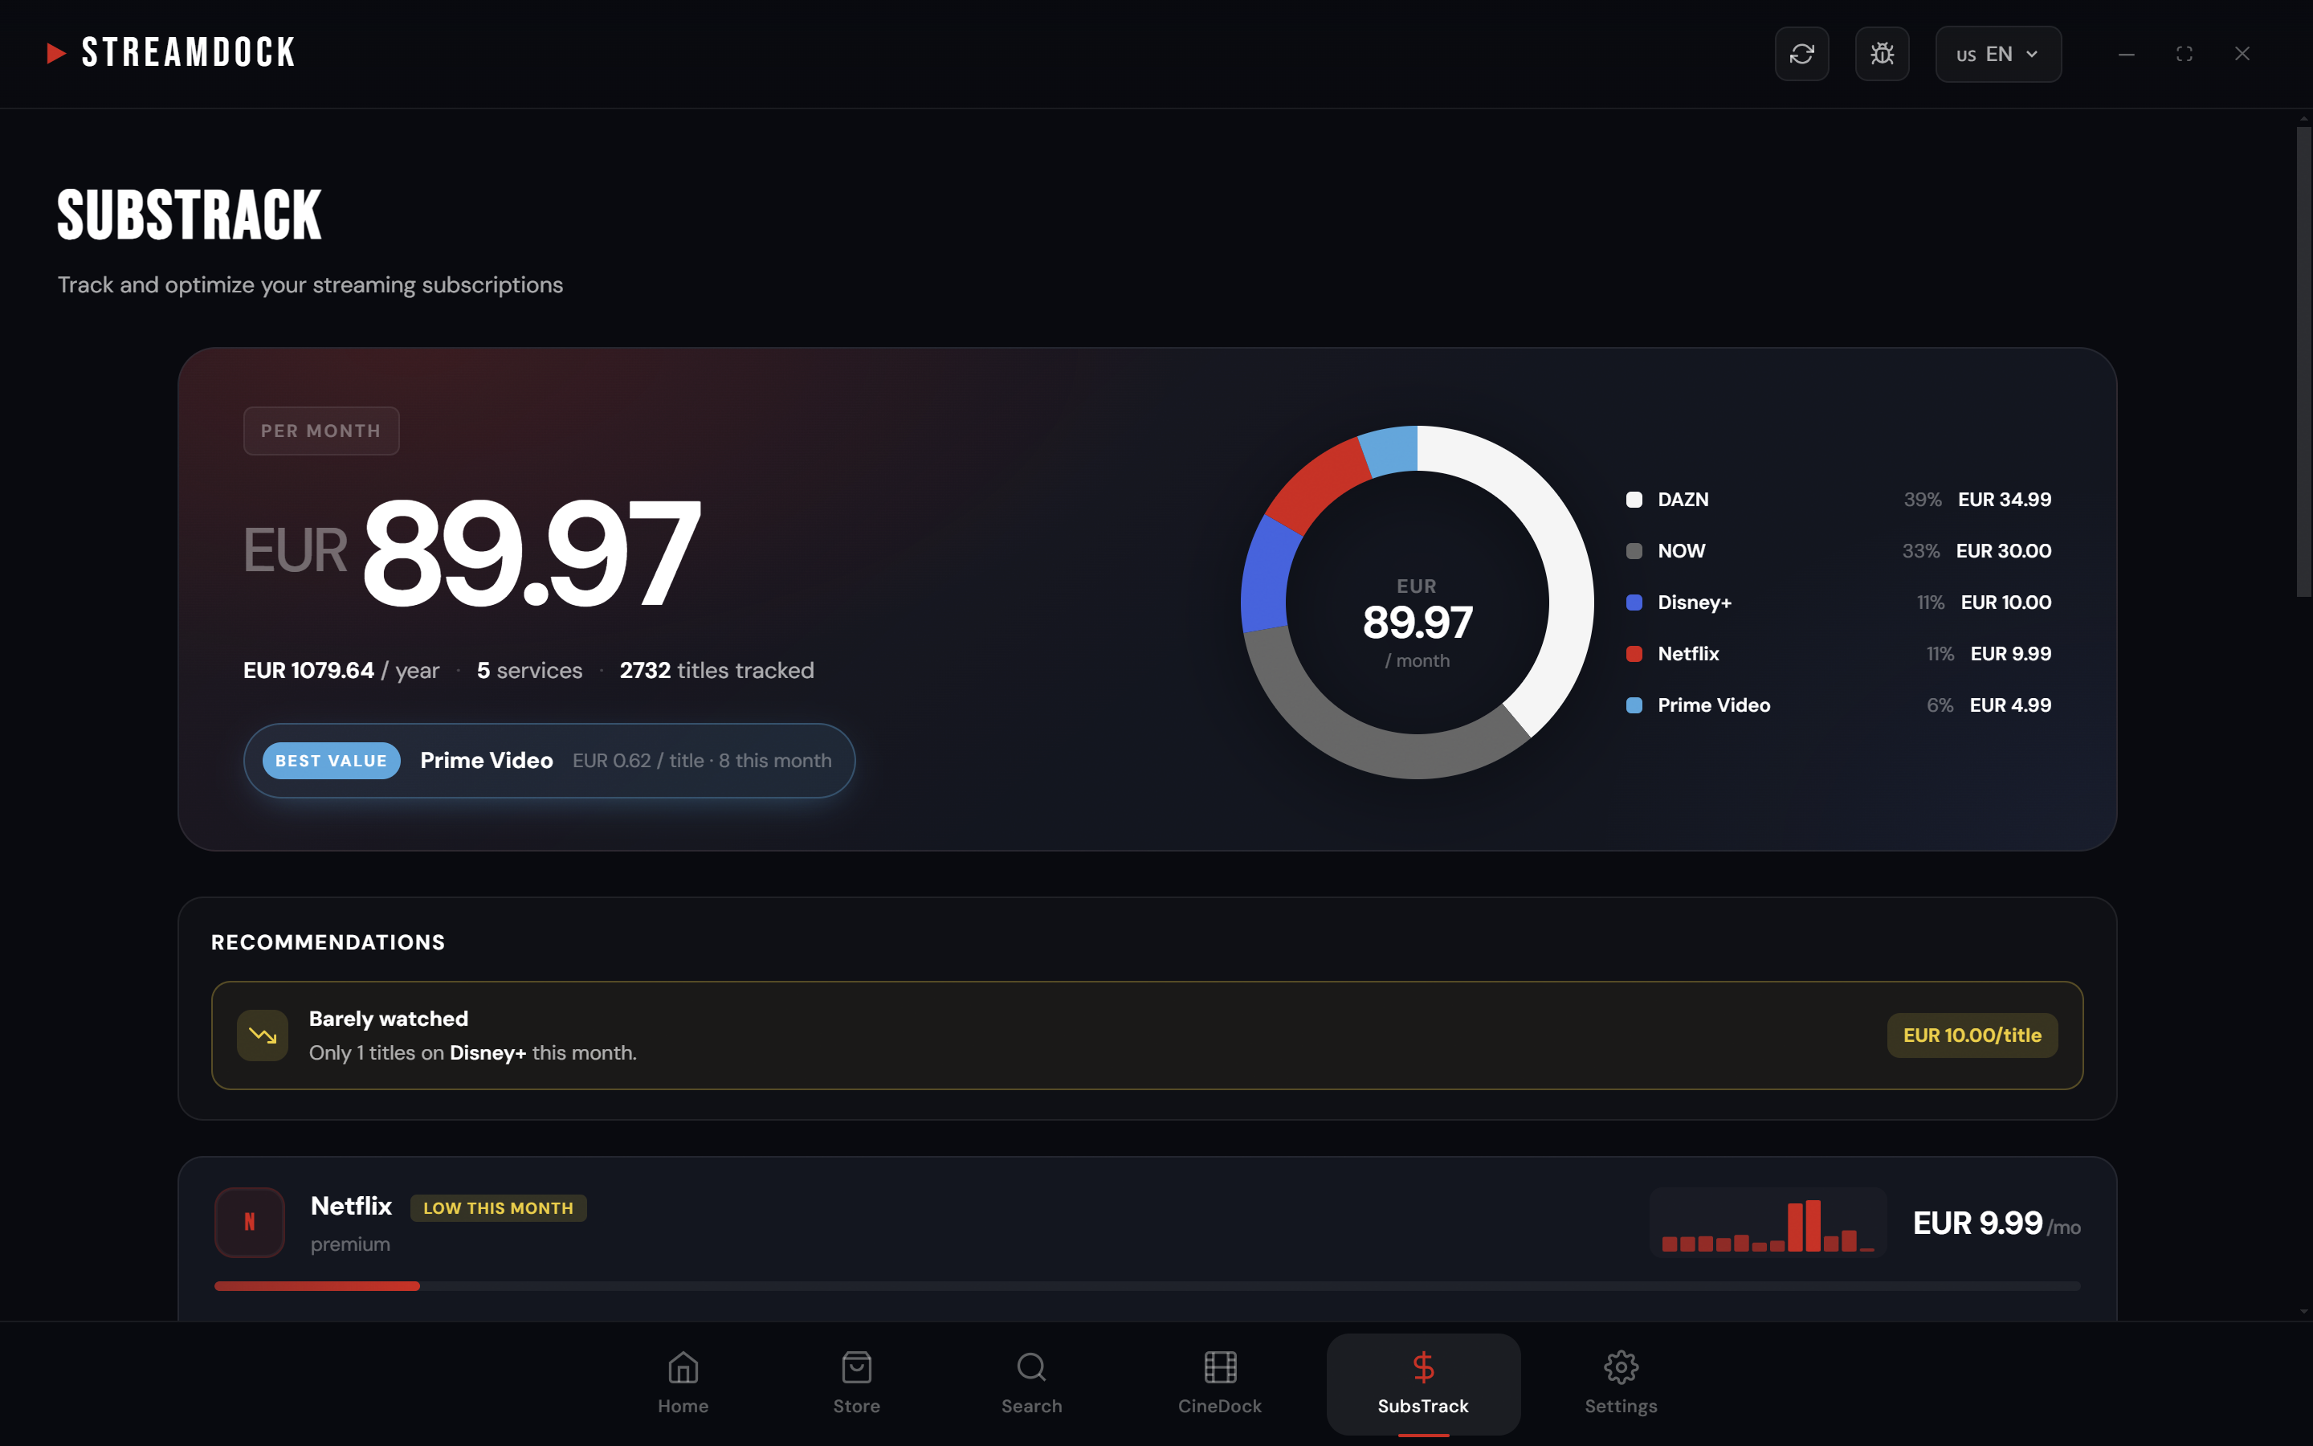The image size is (2313, 1446).
Task: Click the BEST VALUE badge
Action: click(x=331, y=760)
